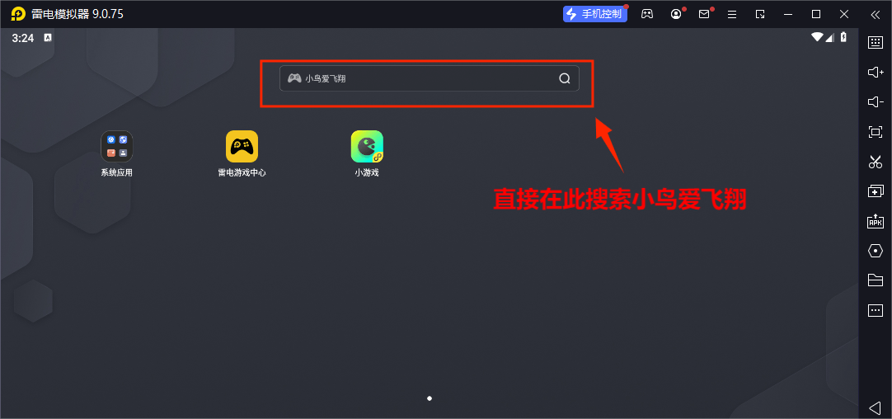Screen dimensions: 892x419
Task: Take a screenshot with the scissors icon
Action: tap(876, 162)
